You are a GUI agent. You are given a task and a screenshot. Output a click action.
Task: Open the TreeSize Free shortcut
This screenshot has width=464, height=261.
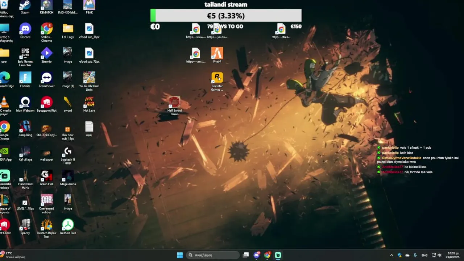click(68, 227)
